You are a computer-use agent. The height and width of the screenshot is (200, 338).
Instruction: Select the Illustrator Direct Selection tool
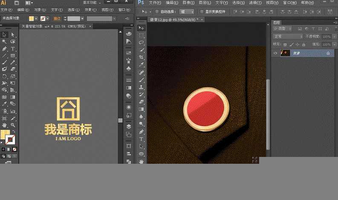point(13,35)
